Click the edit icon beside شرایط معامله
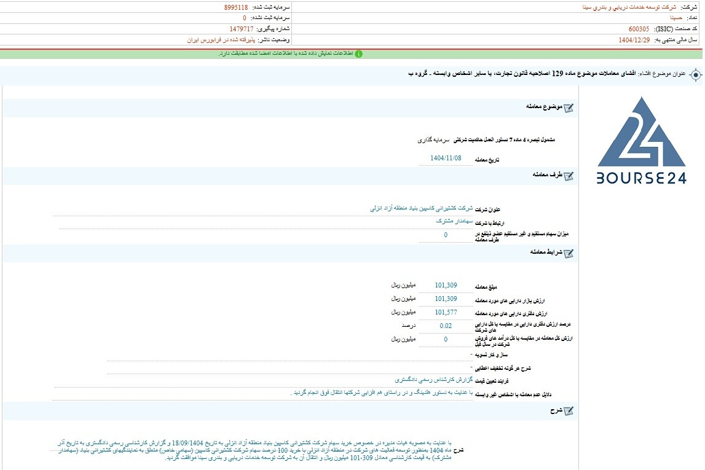 [569, 253]
